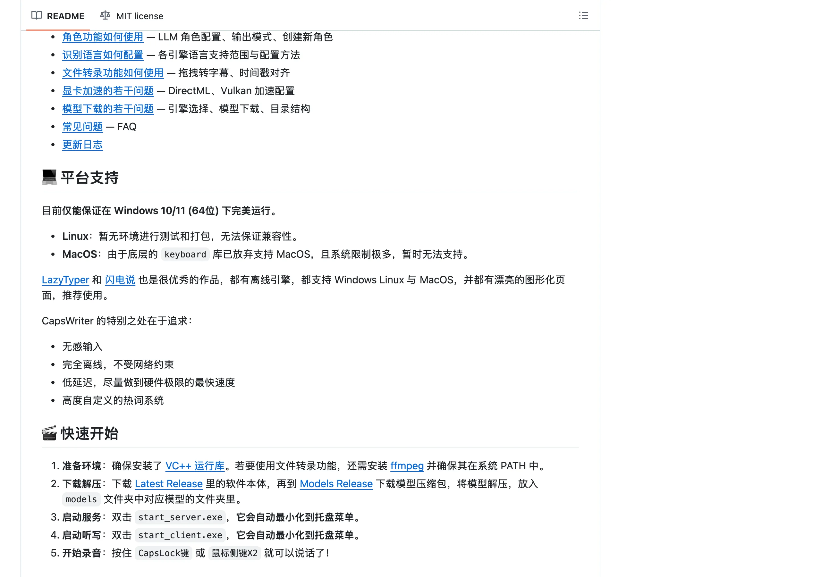Click the MacOS bold label
Screen dimensions: 821x577
[x=80, y=254]
